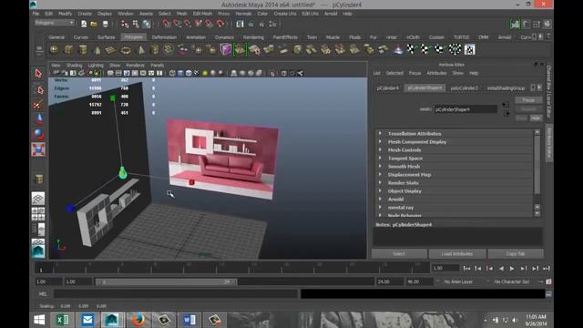583x328 pixels.
Task: Click the green-highlighted shelf icon
Action: point(240,49)
